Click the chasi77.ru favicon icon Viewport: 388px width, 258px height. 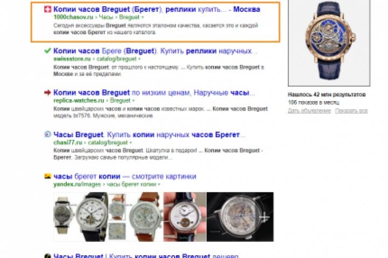pos(47,134)
